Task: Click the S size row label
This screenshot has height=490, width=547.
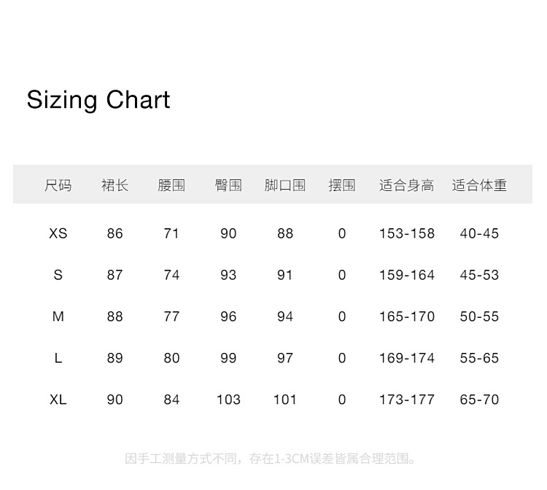Action: (x=58, y=275)
